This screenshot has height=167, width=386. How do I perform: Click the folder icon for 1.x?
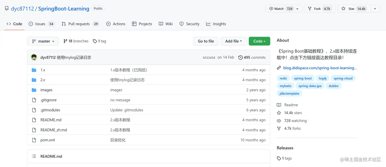tap(34, 70)
